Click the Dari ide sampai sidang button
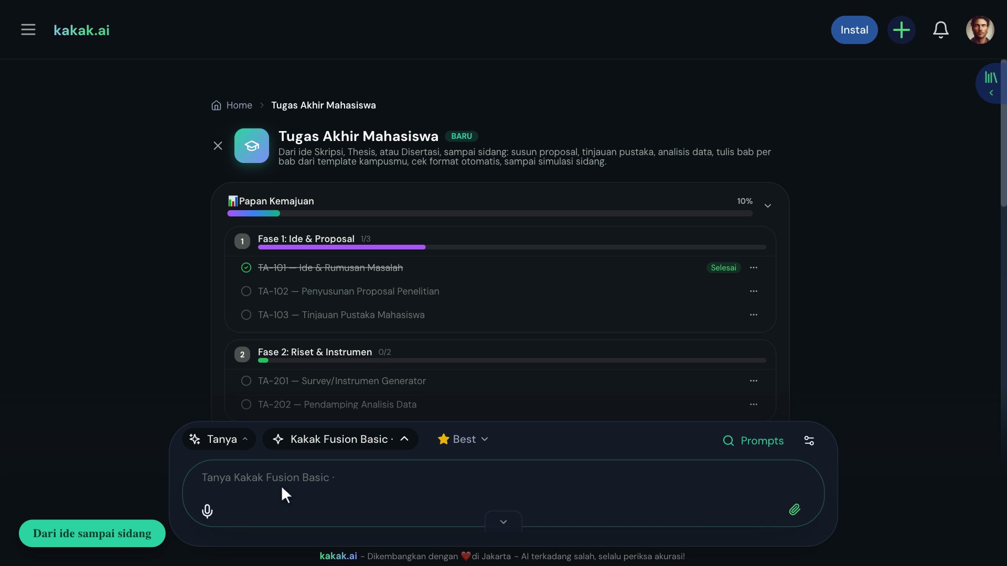1007x566 pixels. coord(92,534)
